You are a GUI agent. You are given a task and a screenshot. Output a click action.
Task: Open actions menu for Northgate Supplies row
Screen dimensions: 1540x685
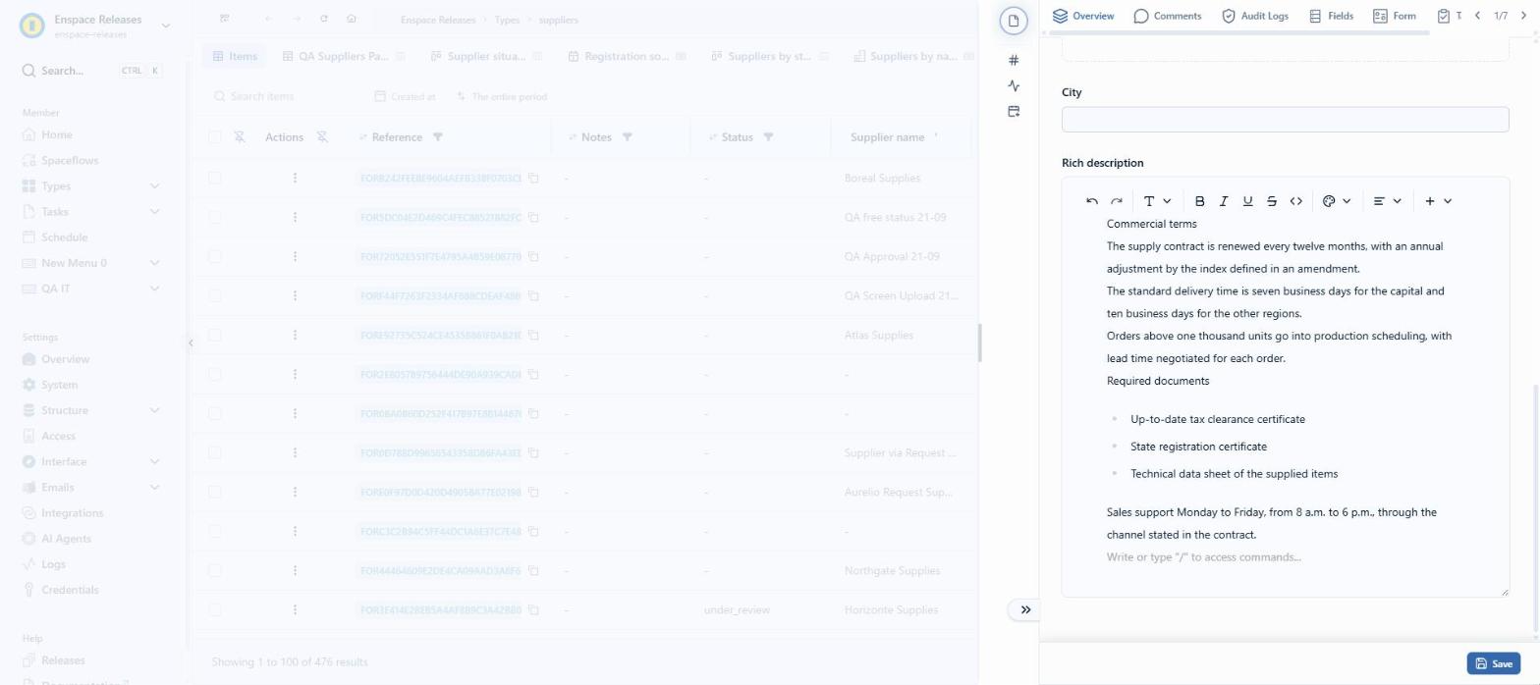click(x=295, y=571)
